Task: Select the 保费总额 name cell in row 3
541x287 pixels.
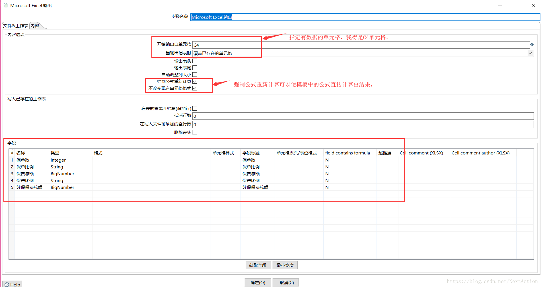Action: tap(32, 174)
